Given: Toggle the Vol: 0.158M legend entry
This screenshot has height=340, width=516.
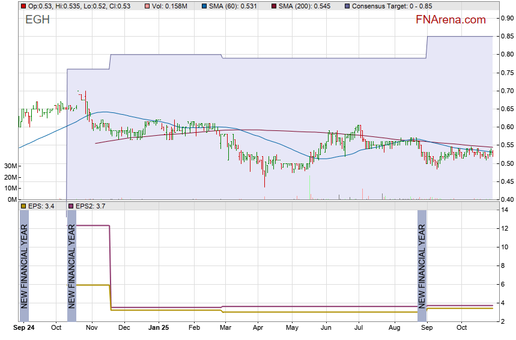Looking at the screenshot, I should click(x=172, y=6).
